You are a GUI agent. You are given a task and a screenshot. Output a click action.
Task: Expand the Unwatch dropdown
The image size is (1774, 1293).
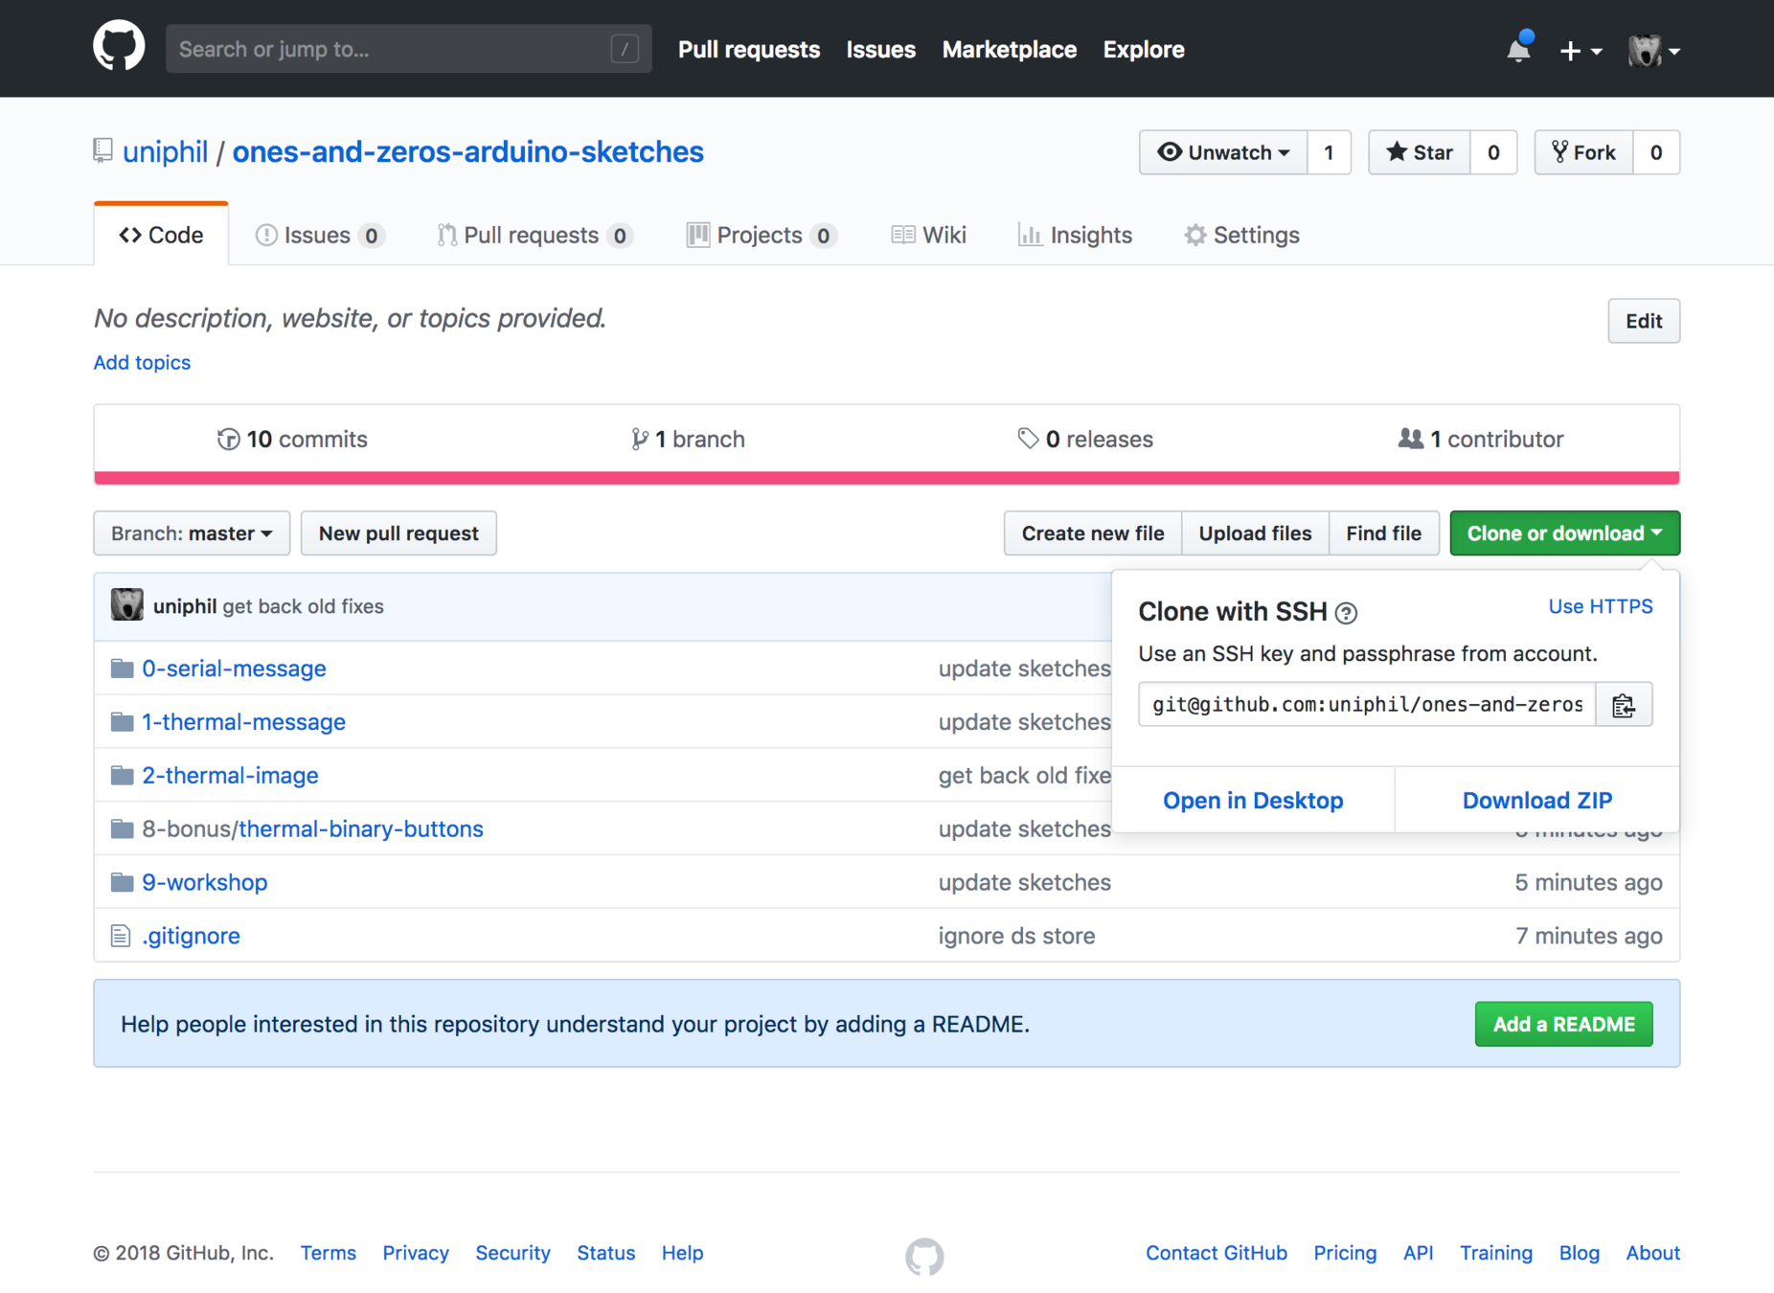click(x=1223, y=152)
